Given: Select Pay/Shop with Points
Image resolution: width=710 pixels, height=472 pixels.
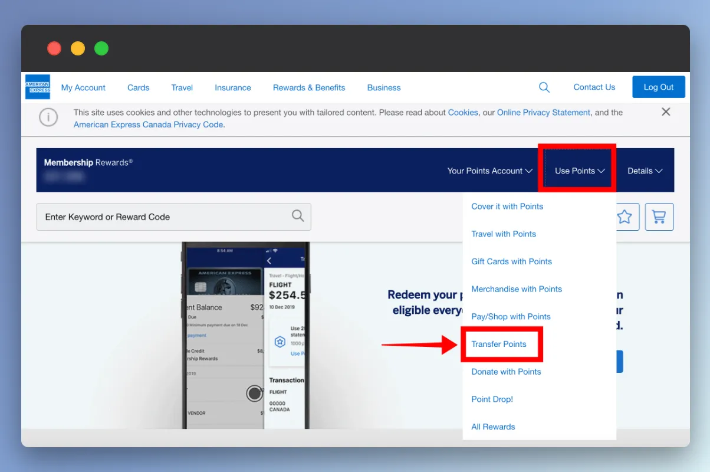Looking at the screenshot, I should (x=511, y=317).
